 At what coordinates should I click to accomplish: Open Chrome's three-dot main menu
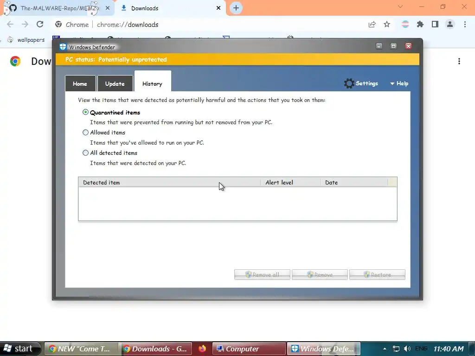pos(465,24)
